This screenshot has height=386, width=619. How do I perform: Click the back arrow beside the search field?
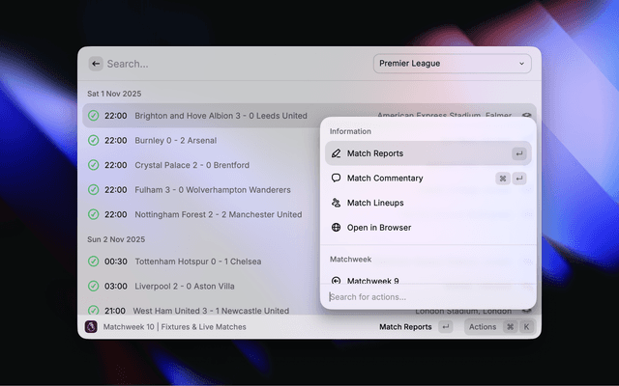(x=96, y=64)
